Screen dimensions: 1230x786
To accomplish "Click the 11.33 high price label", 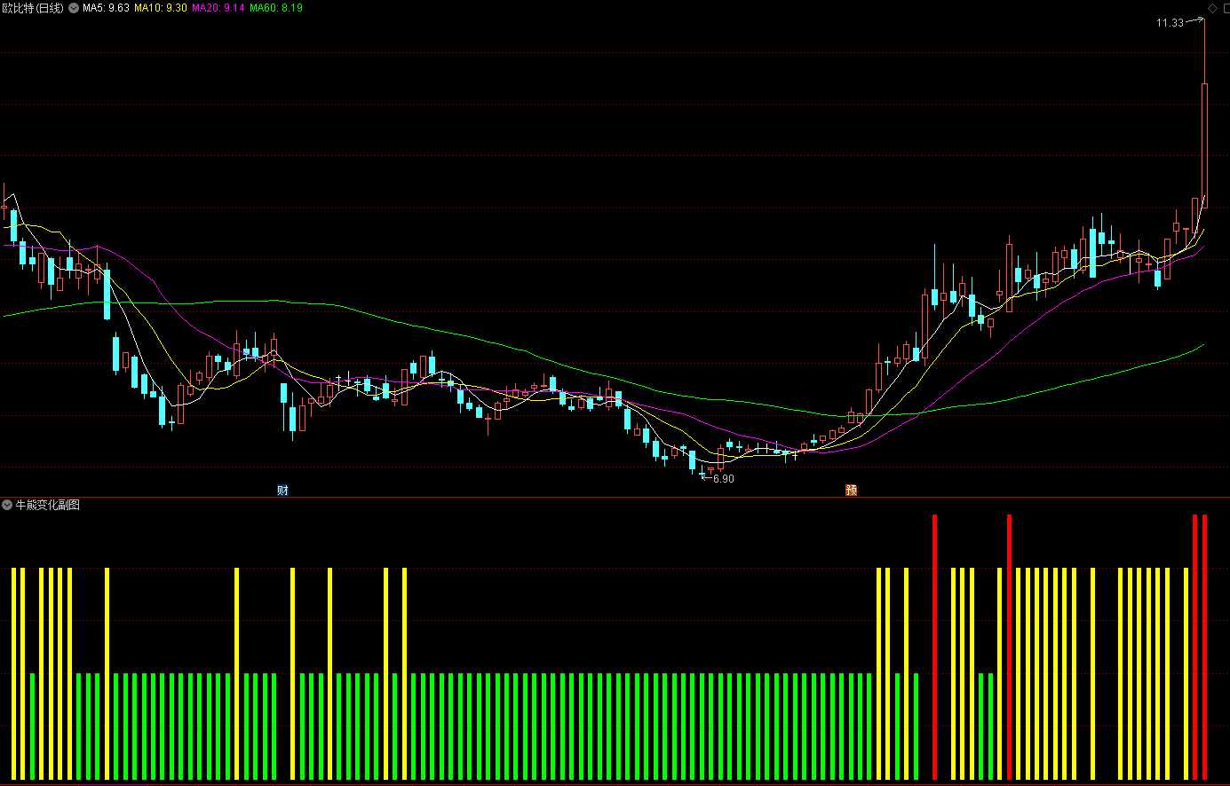I will point(1170,23).
